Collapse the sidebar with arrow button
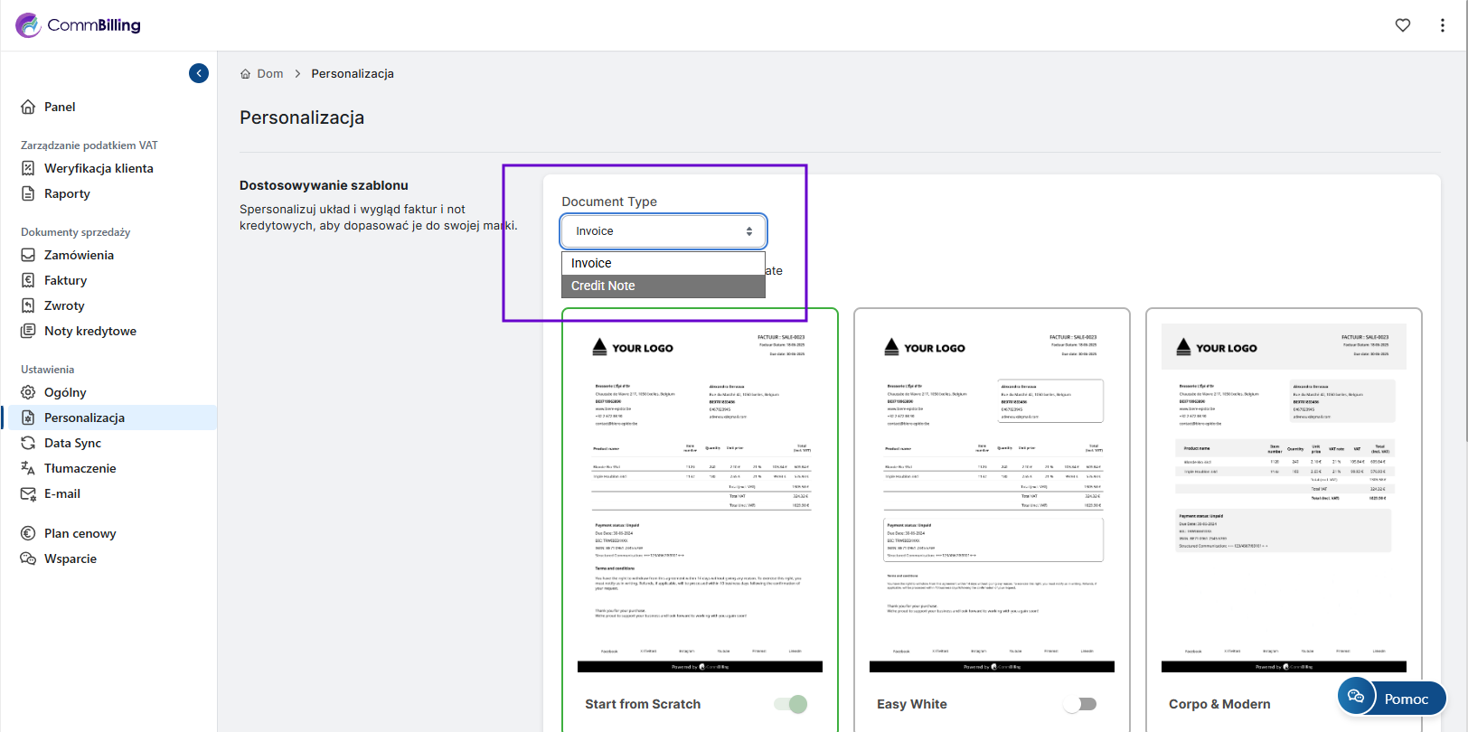This screenshot has width=1468, height=732. pyautogui.click(x=199, y=73)
